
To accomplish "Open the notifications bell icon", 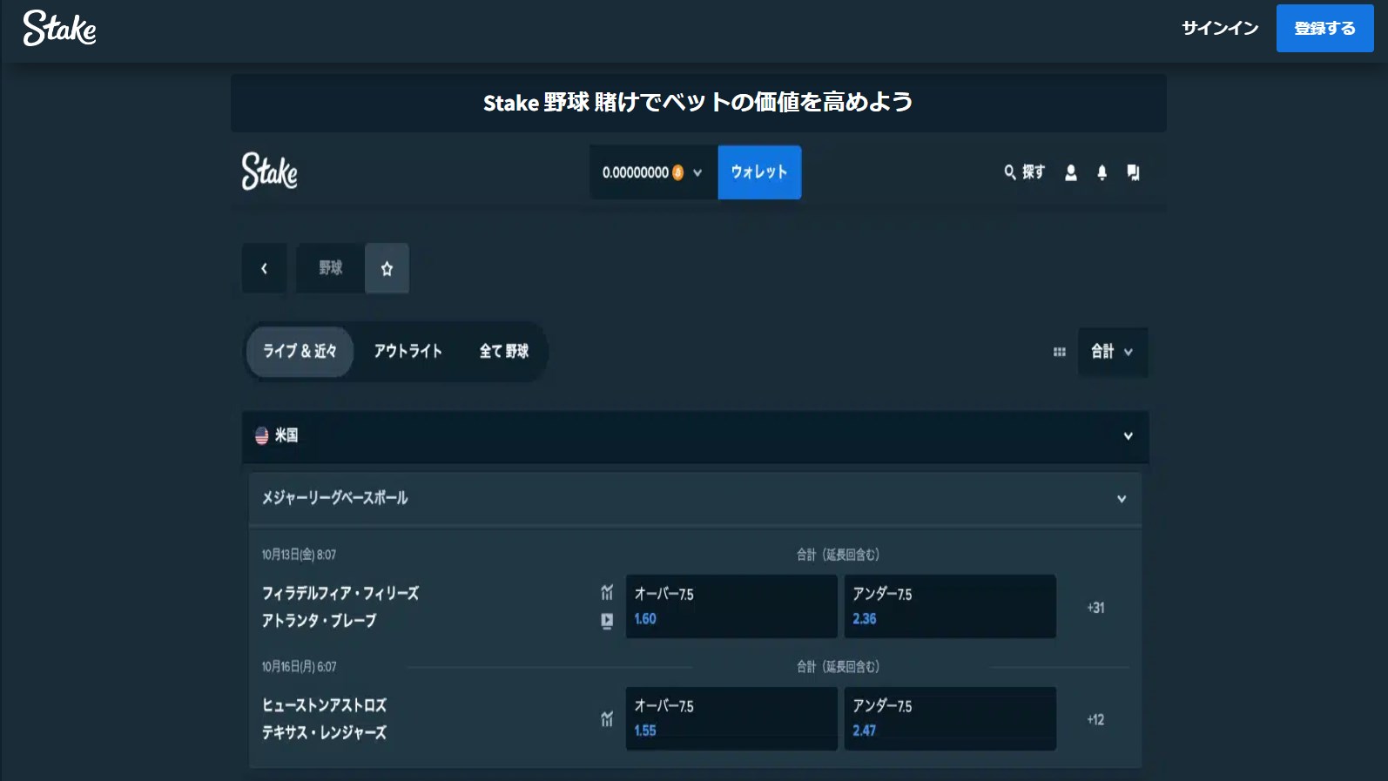I will 1102,172.
